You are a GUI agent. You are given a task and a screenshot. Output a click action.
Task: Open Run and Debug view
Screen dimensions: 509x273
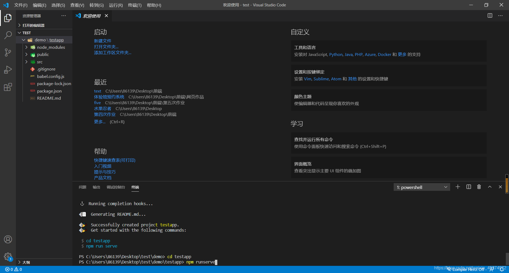click(x=8, y=70)
